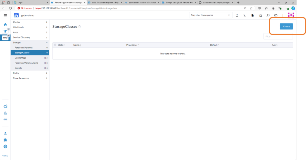The height and width of the screenshot is (160, 306).
Task: Expand the More Resources section
Action: 30,78
